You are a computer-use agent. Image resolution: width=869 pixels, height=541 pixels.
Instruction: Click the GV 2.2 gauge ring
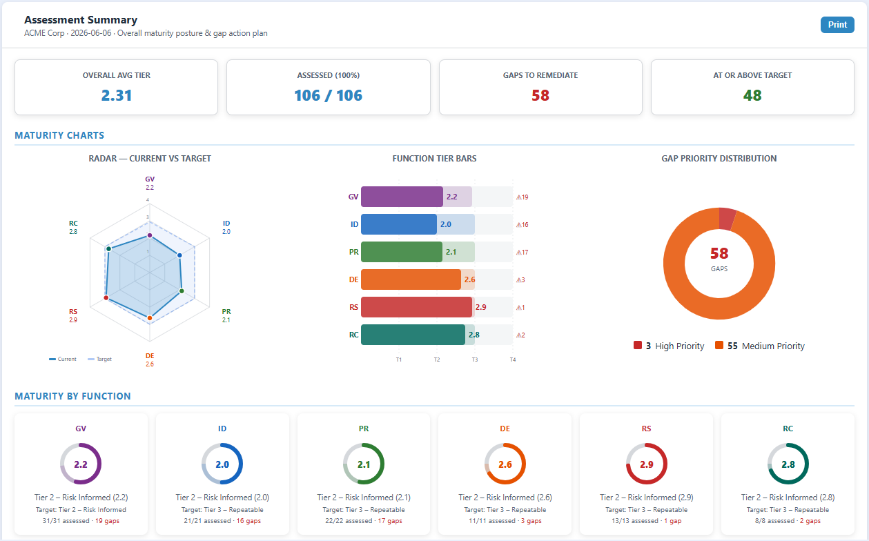[81, 464]
